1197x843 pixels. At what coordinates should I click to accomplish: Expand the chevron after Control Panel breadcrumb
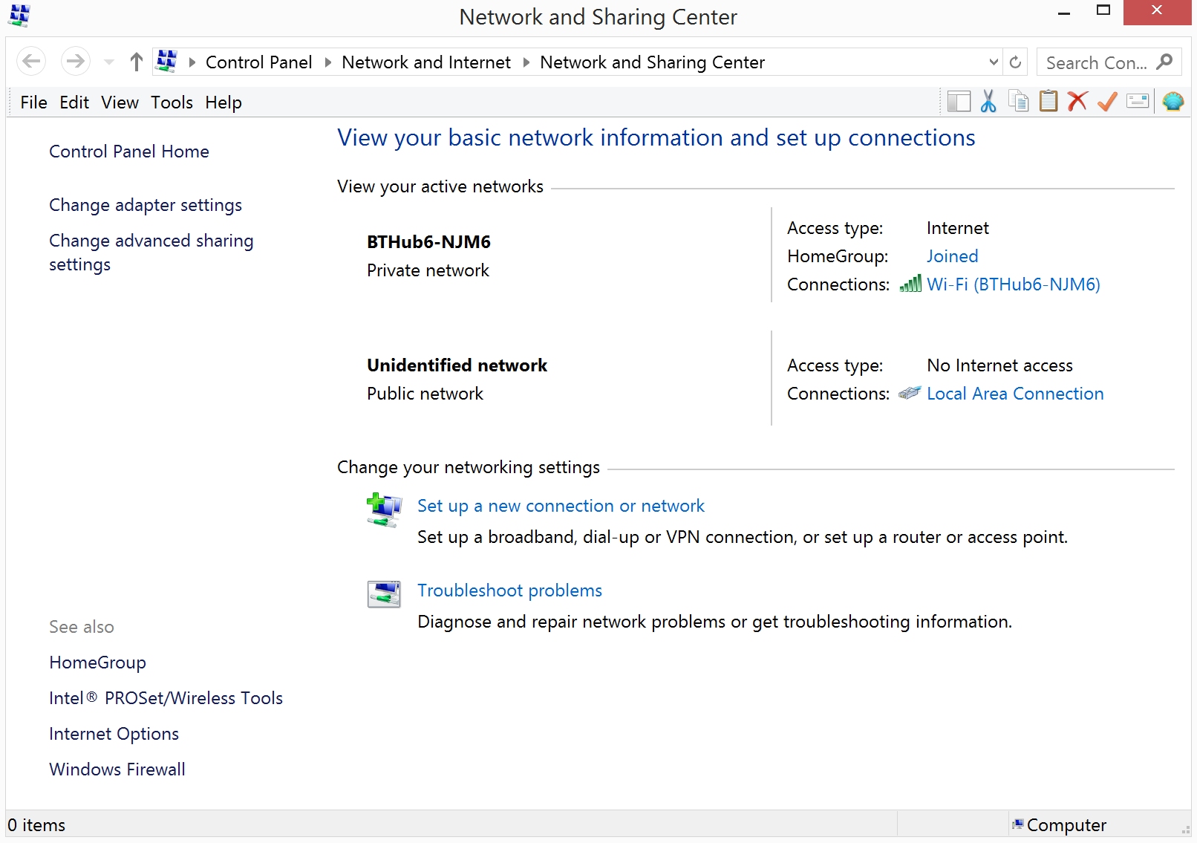pyautogui.click(x=327, y=62)
